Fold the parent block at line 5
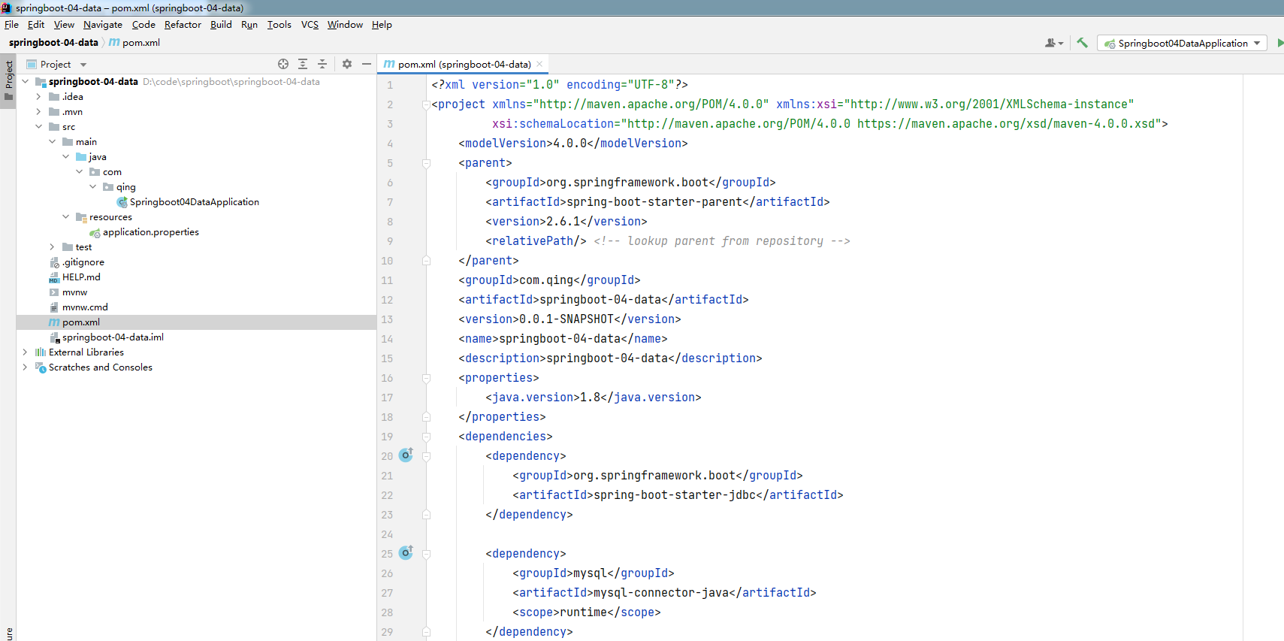 (426, 163)
